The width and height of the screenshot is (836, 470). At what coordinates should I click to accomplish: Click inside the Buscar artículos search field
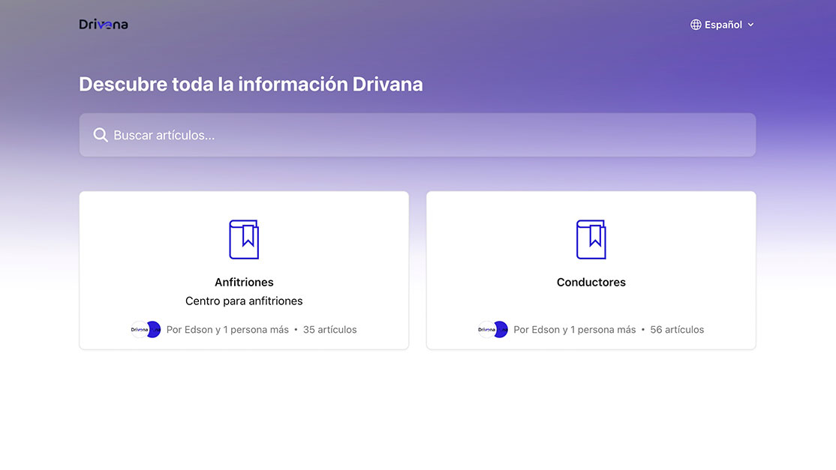pyautogui.click(x=417, y=135)
